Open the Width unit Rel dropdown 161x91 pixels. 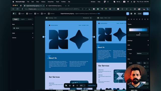[x=146, y=63]
